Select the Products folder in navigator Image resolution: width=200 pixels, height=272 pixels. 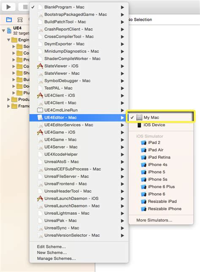(x=20, y=99)
